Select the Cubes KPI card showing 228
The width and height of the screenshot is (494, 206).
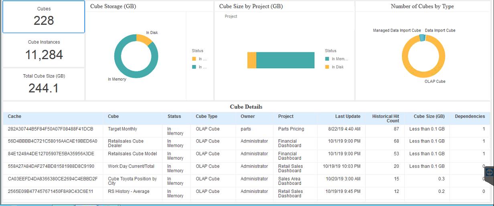tap(44, 17)
